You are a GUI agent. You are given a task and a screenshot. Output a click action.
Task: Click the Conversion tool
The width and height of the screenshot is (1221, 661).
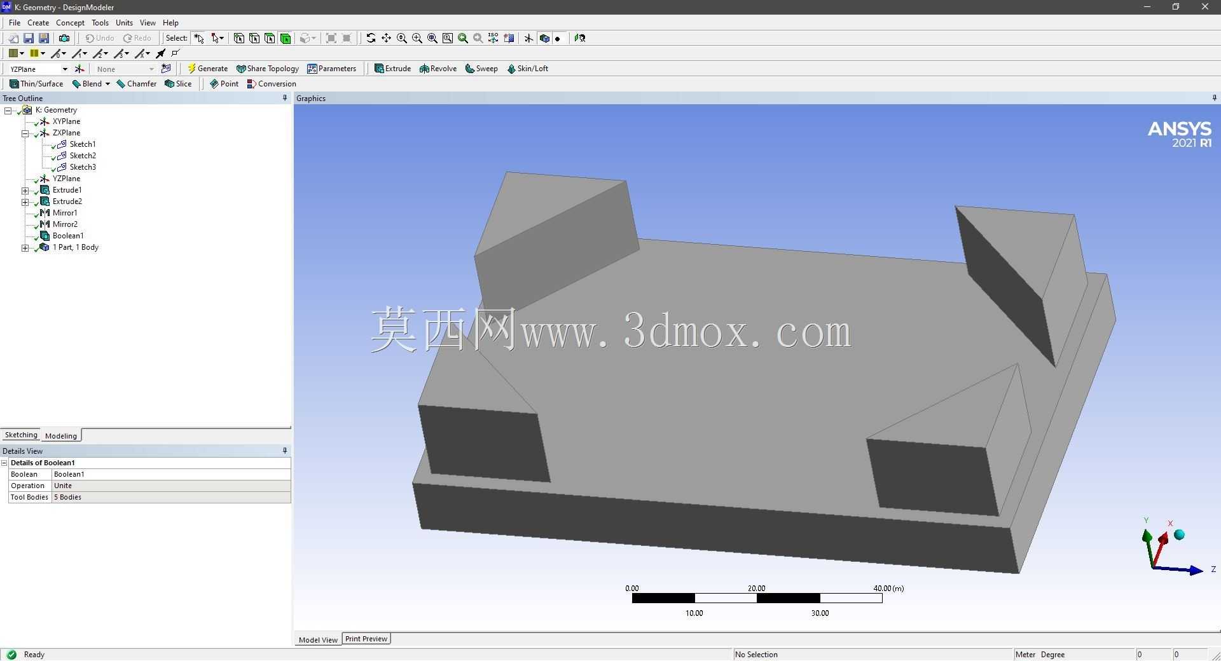point(272,84)
